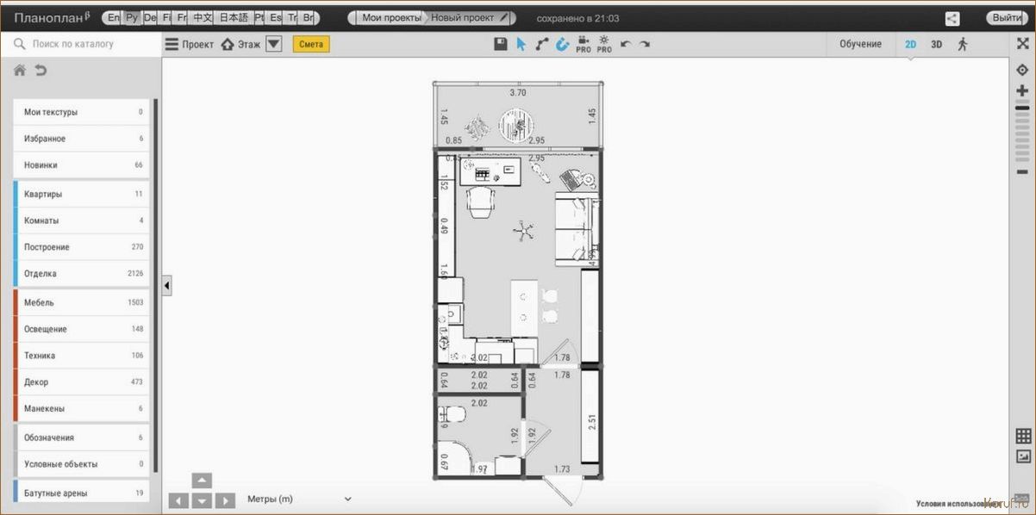This screenshot has height=515, width=1036.
Task: Go to catalog home icon
Action: pyautogui.click(x=20, y=71)
